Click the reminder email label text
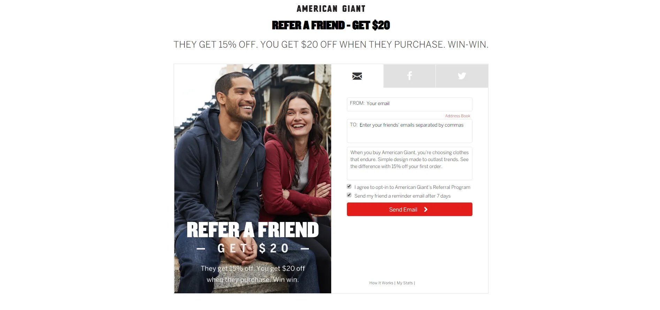The width and height of the screenshot is (660, 310). (x=402, y=196)
